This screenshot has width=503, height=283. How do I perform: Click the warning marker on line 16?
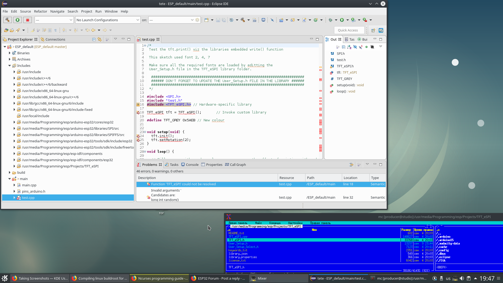coord(138,105)
